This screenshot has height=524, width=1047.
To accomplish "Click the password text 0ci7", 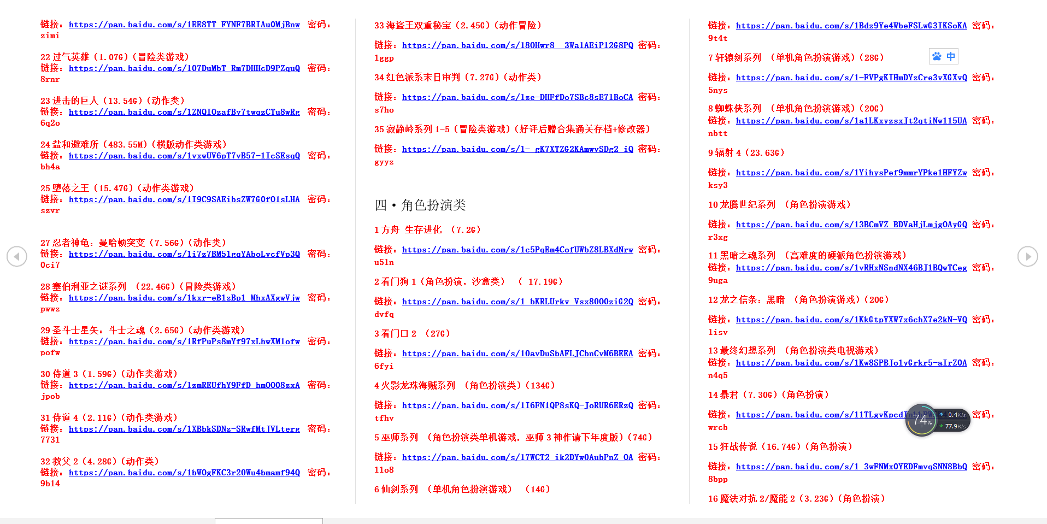I will 50,265.
